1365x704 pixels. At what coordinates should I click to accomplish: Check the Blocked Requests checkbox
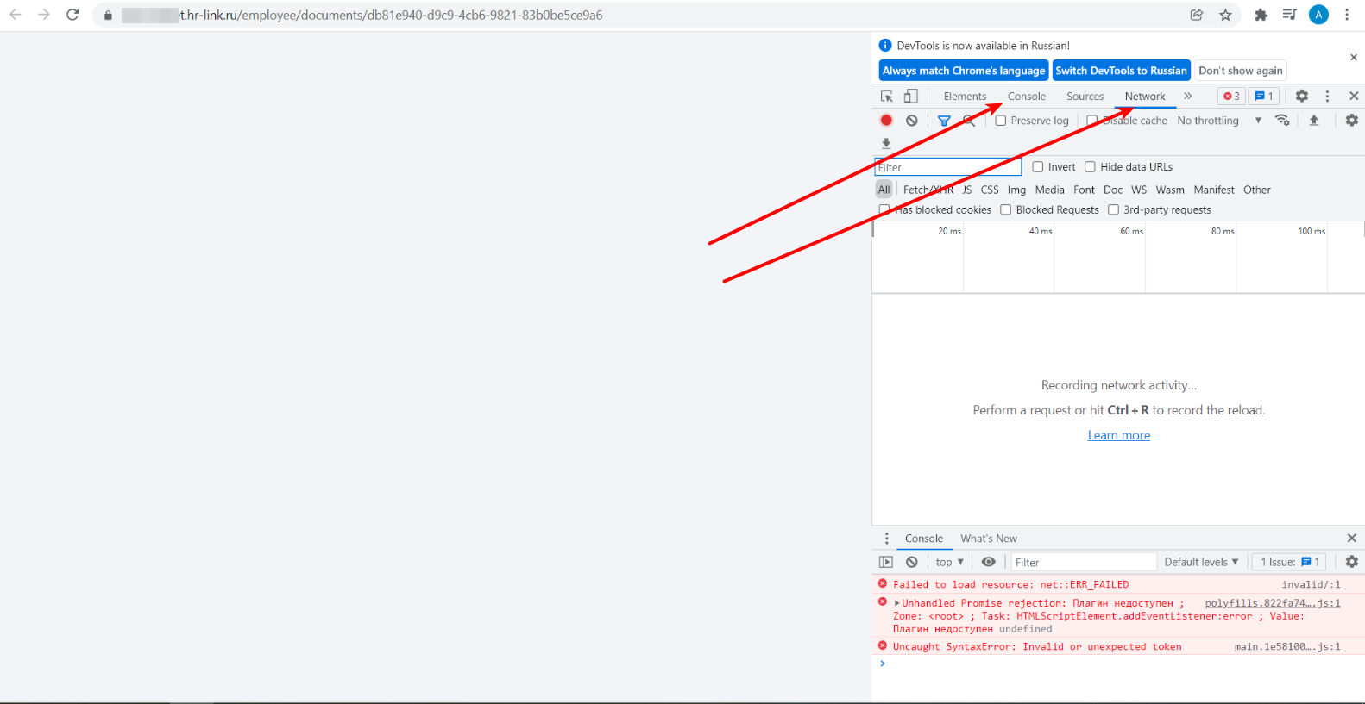(1005, 210)
